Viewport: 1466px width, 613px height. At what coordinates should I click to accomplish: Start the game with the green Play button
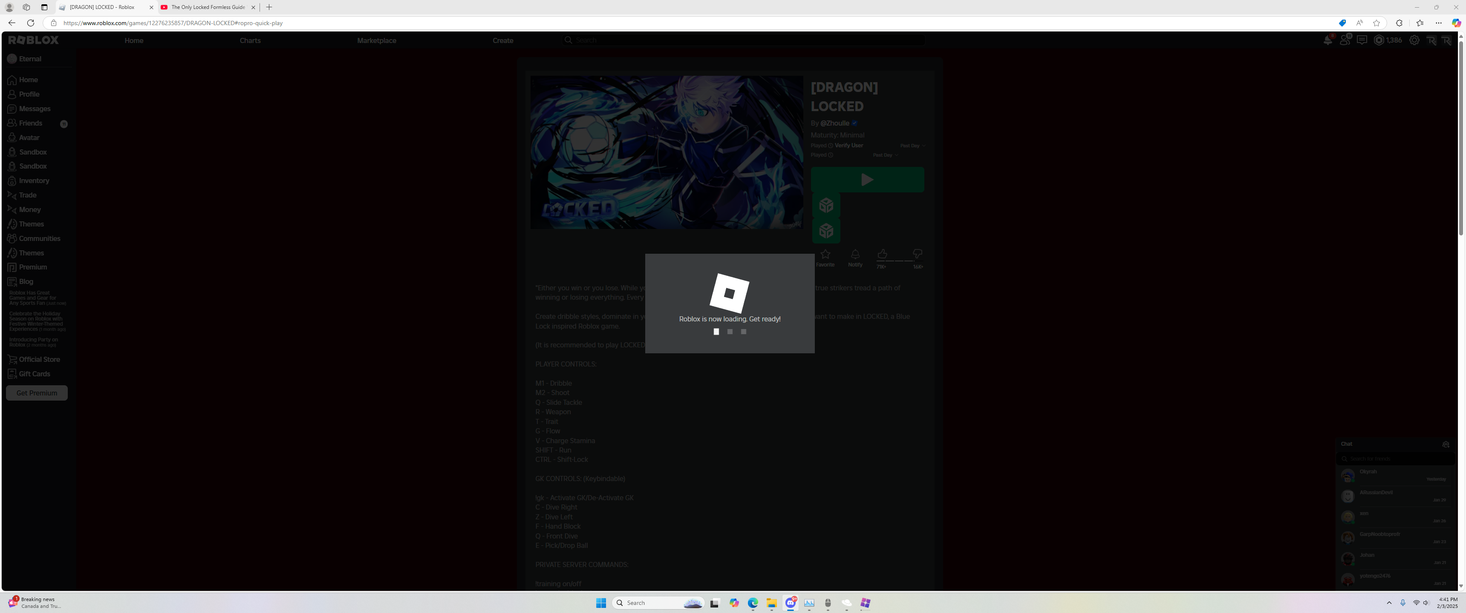click(x=867, y=180)
